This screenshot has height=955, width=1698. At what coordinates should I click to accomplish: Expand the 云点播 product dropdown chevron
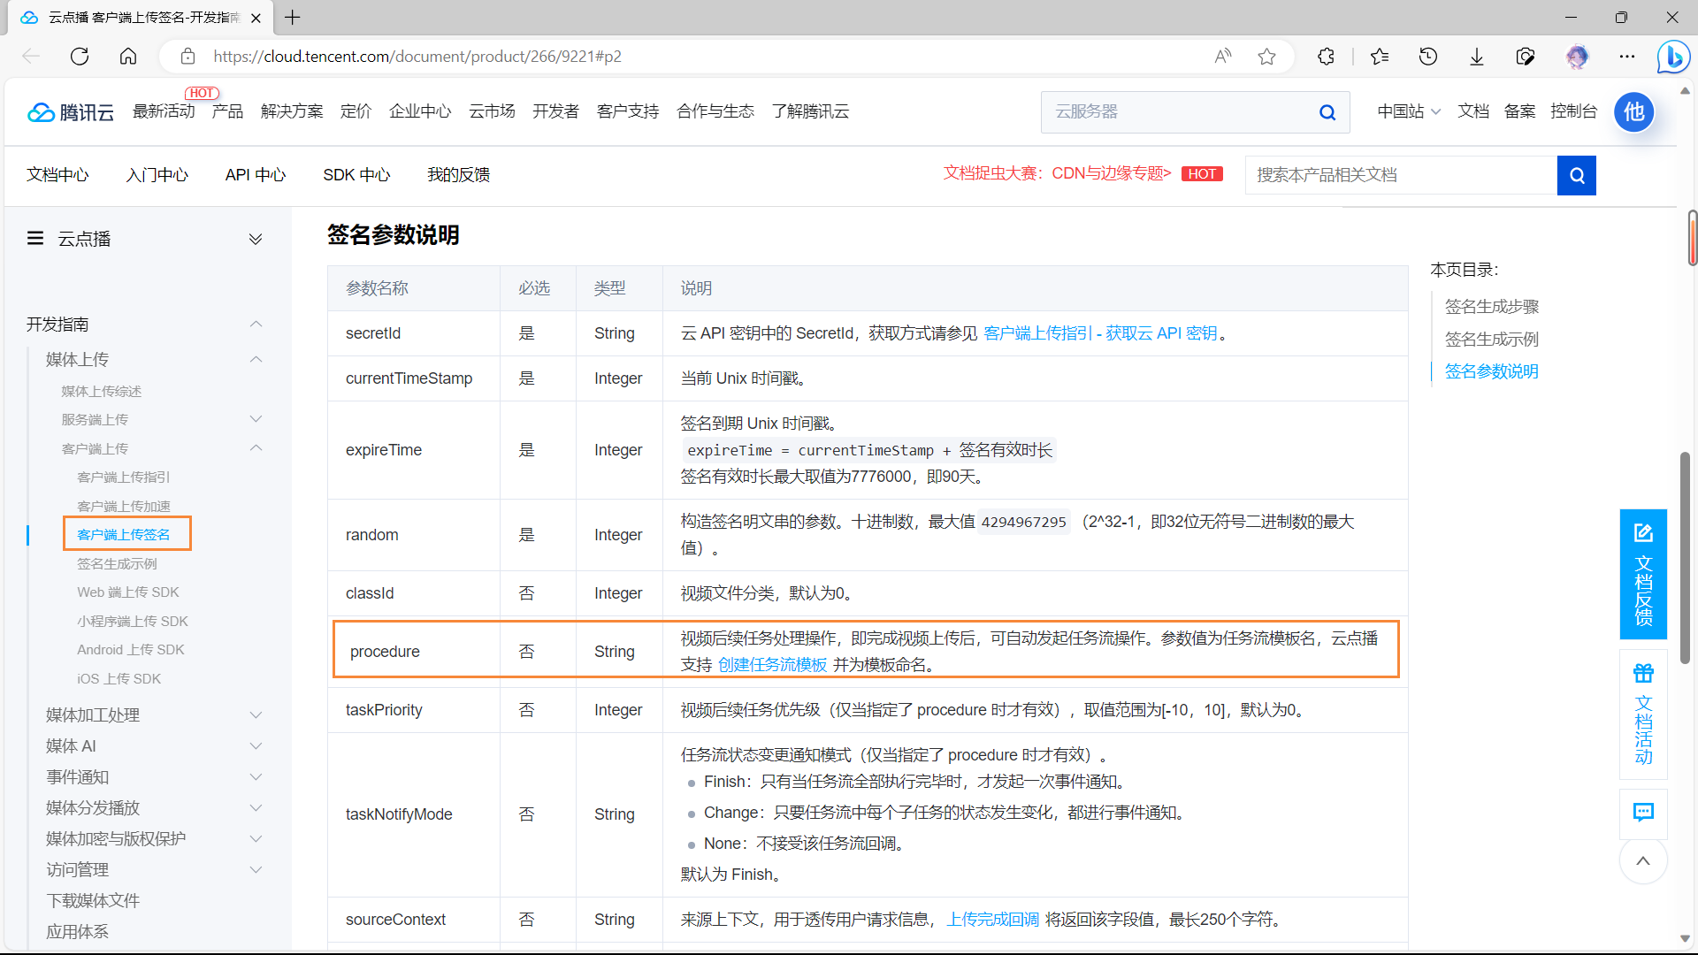click(x=256, y=239)
